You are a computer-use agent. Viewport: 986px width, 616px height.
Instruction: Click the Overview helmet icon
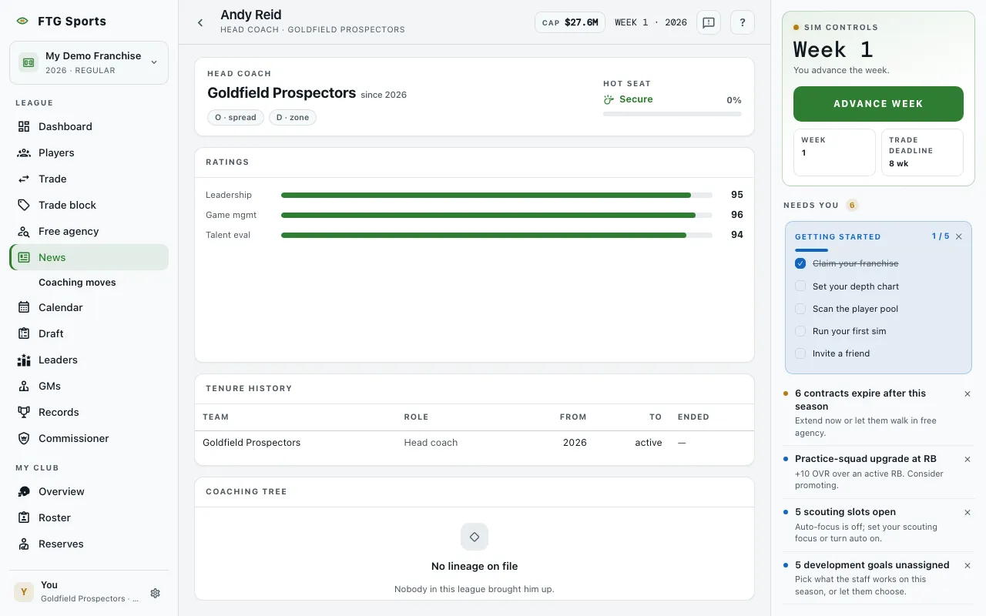point(24,491)
